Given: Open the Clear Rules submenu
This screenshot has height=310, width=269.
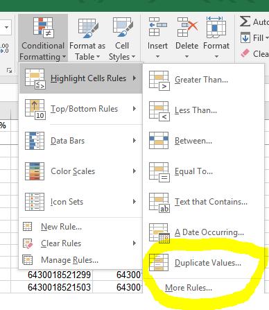Looking at the screenshot, I should tap(80, 243).
